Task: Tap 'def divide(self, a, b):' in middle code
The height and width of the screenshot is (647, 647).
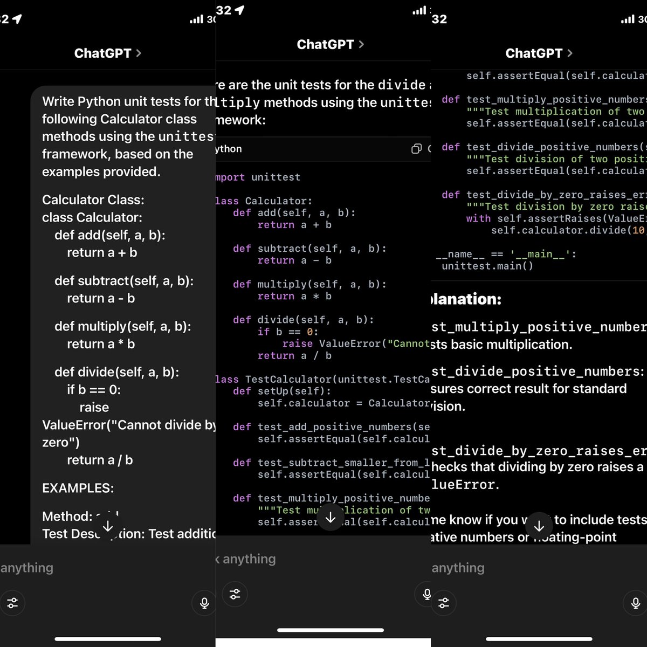Action: [x=304, y=320]
